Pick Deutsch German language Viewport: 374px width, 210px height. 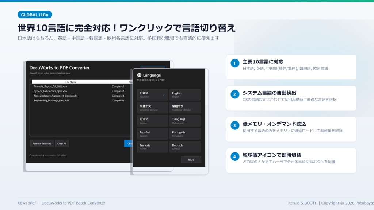point(185,147)
